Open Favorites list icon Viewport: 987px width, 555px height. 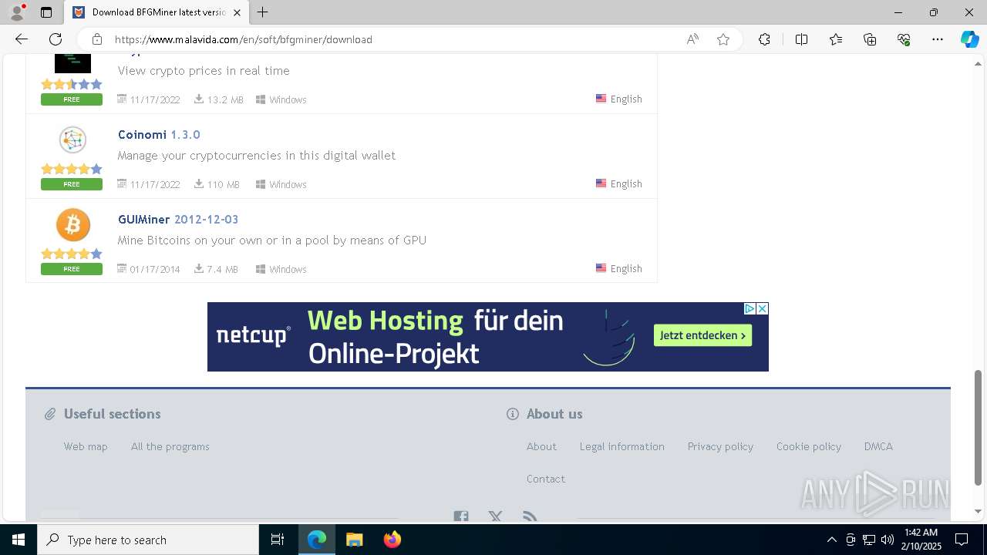836,39
